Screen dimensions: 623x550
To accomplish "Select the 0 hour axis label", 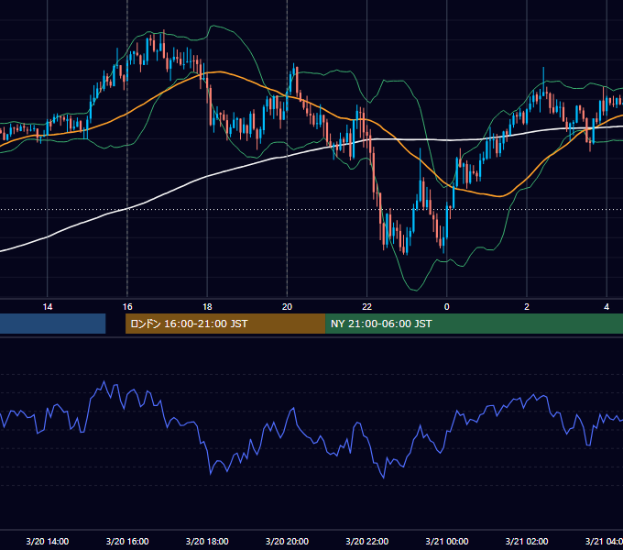I will pos(446,307).
